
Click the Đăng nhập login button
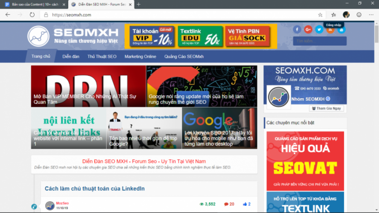[x=334, y=25]
